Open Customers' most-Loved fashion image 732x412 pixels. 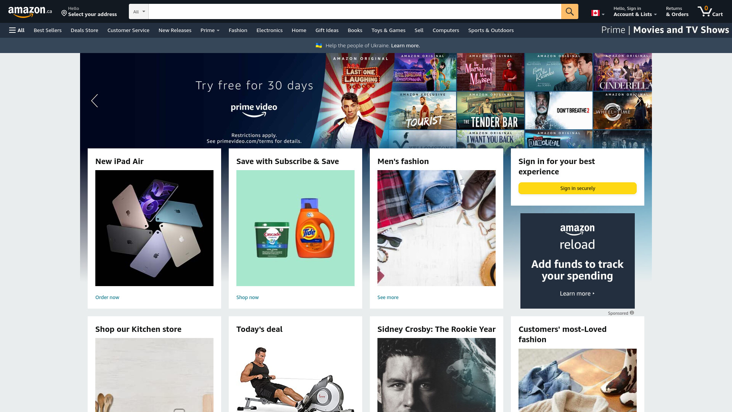[x=578, y=380]
